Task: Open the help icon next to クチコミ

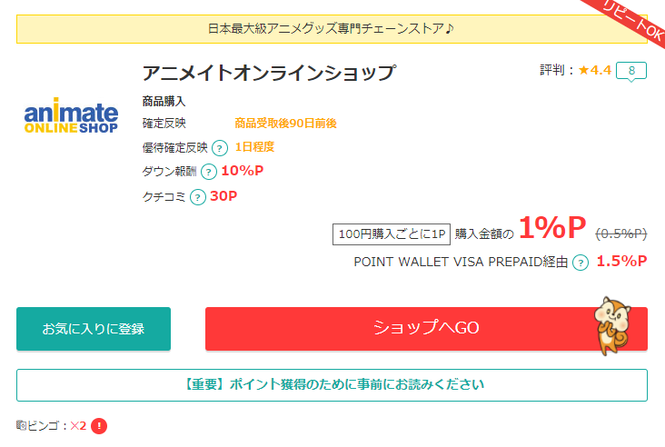Action: pos(198,197)
